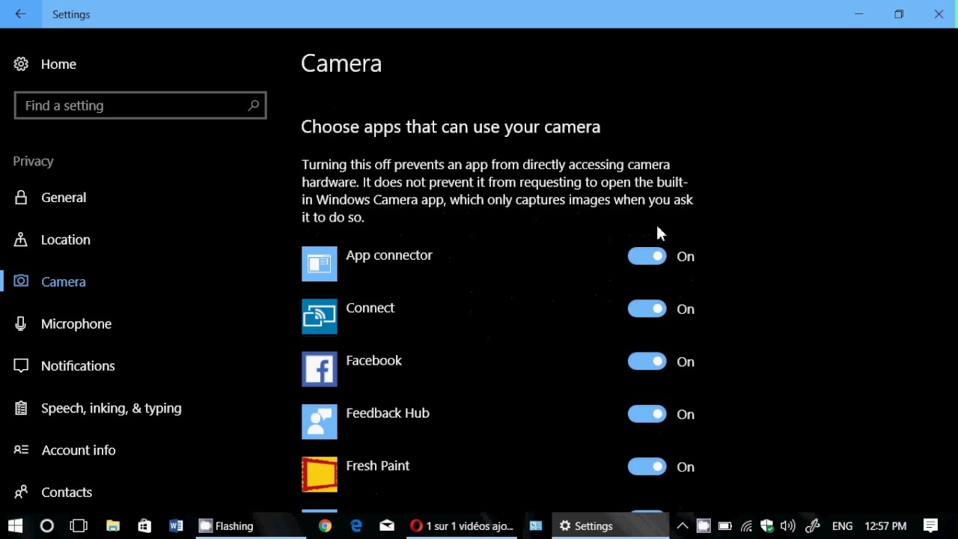Open Cortana from the taskbar

pyautogui.click(x=47, y=526)
